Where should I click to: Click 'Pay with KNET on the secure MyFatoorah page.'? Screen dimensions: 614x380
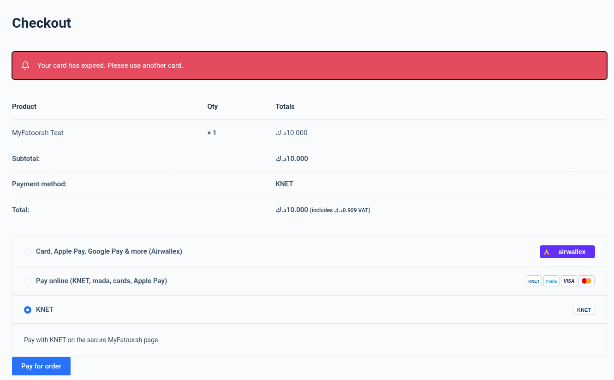click(x=92, y=340)
